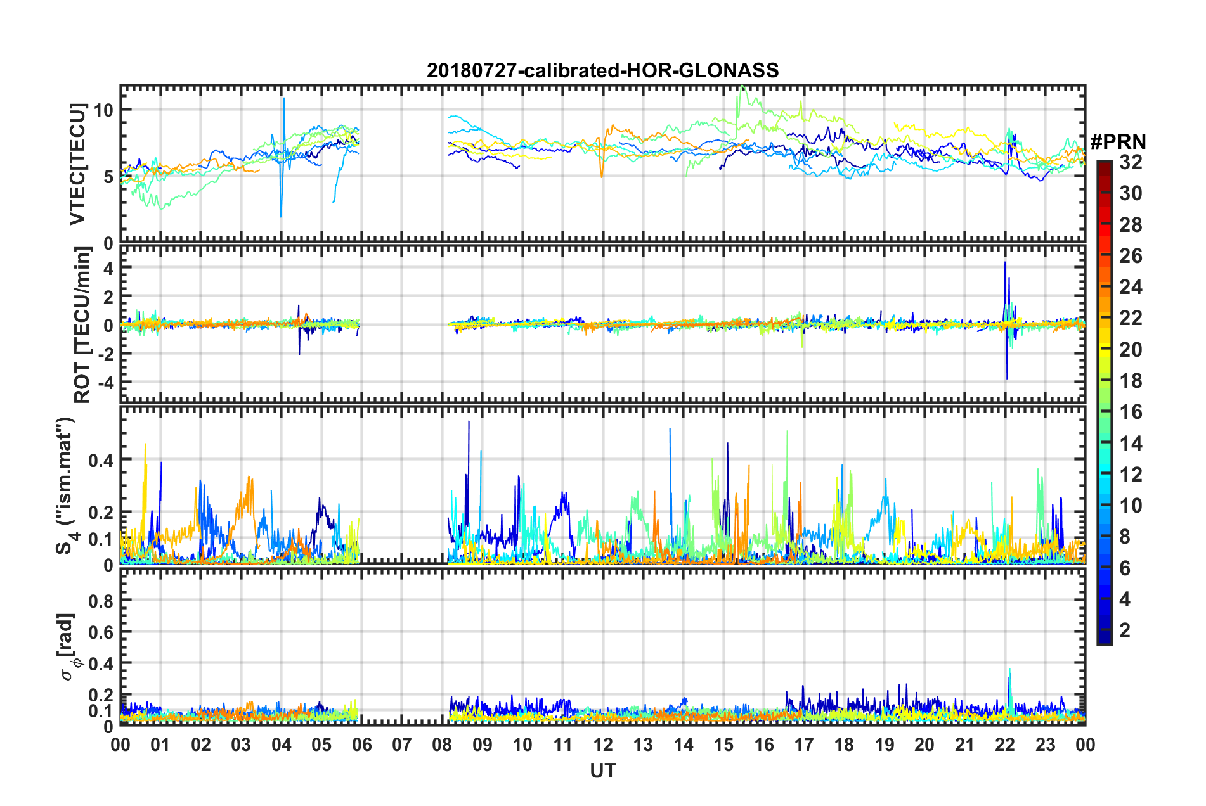Click the large ROT spike at 22 UT
This screenshot has width=1206, height=806.
pos(1006,320)
